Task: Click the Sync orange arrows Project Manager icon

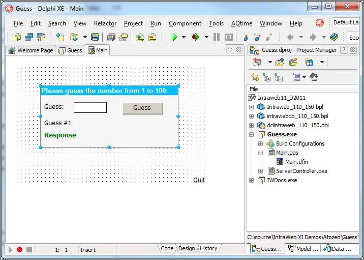Action: [x=255, y=77]
